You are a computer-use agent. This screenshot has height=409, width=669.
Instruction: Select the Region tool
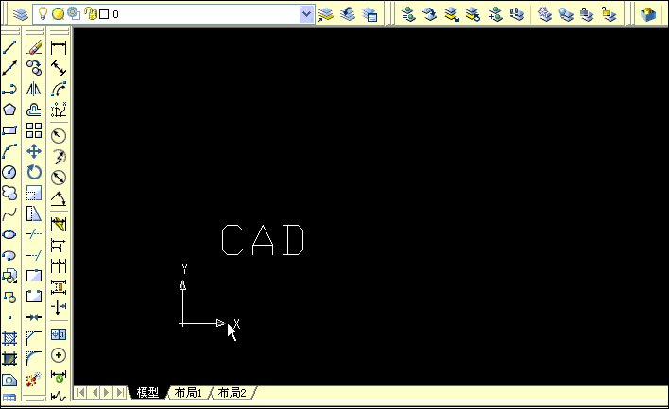pyautogui.click(x=9, y=380)
